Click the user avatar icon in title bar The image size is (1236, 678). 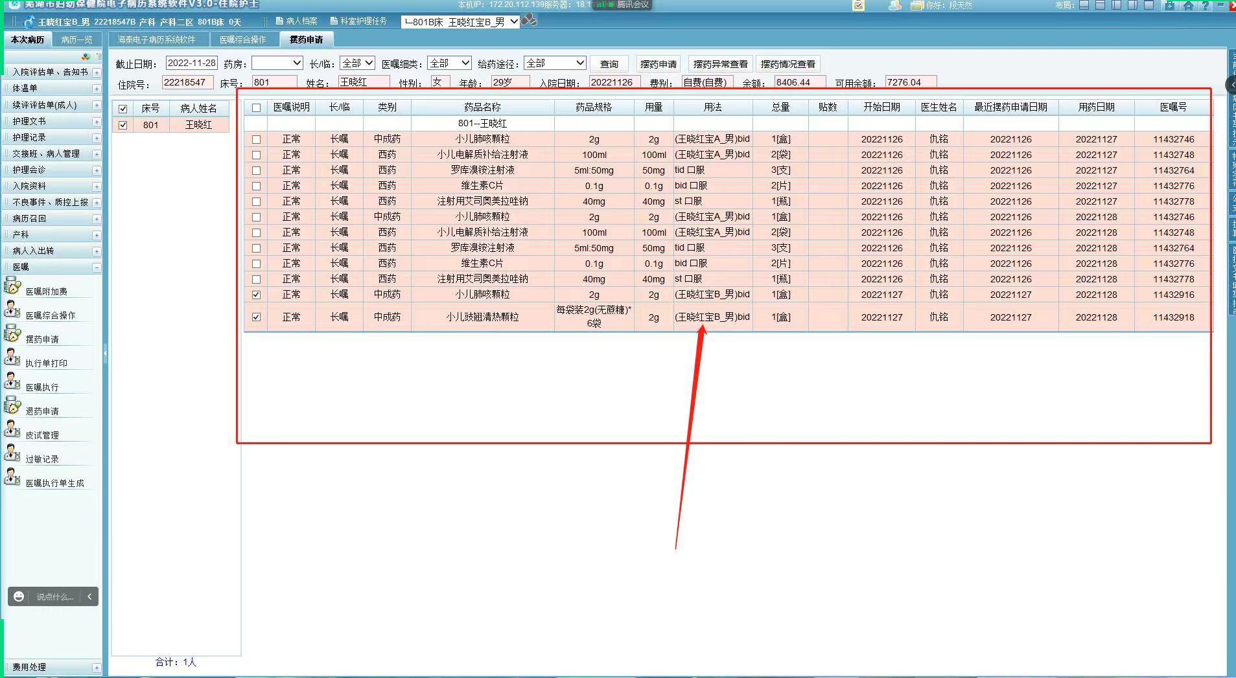(x=894, y=5)
